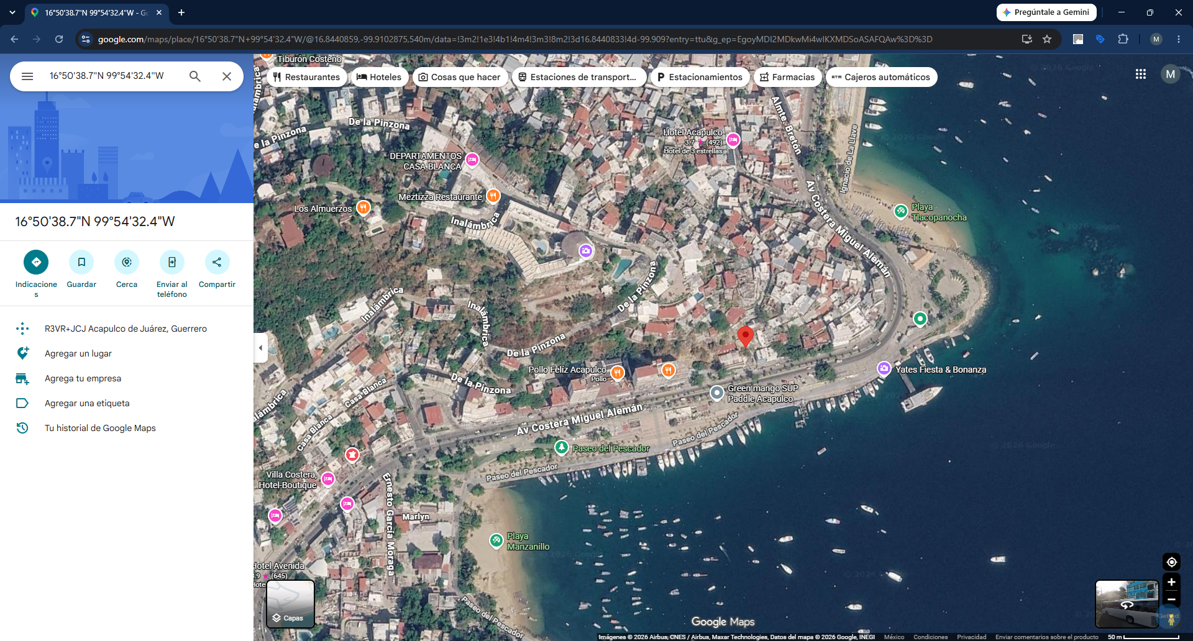Open the Google Maps hamburger menu
Image resolution: width=1193 pixels, height=641 pixels.
click(27, 76)
